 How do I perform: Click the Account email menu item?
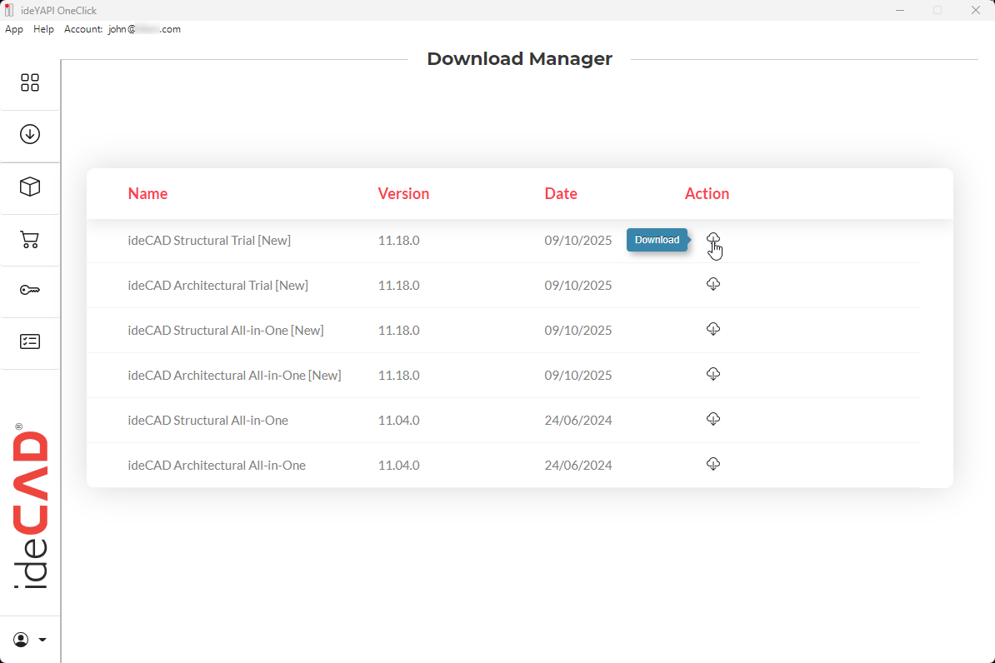(122, 29)
